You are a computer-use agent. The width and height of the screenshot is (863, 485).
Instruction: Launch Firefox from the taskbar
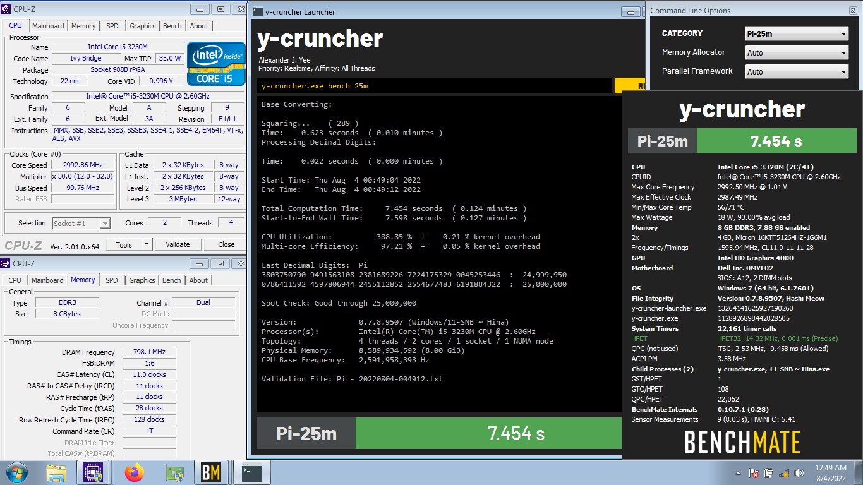coord(134,472)
